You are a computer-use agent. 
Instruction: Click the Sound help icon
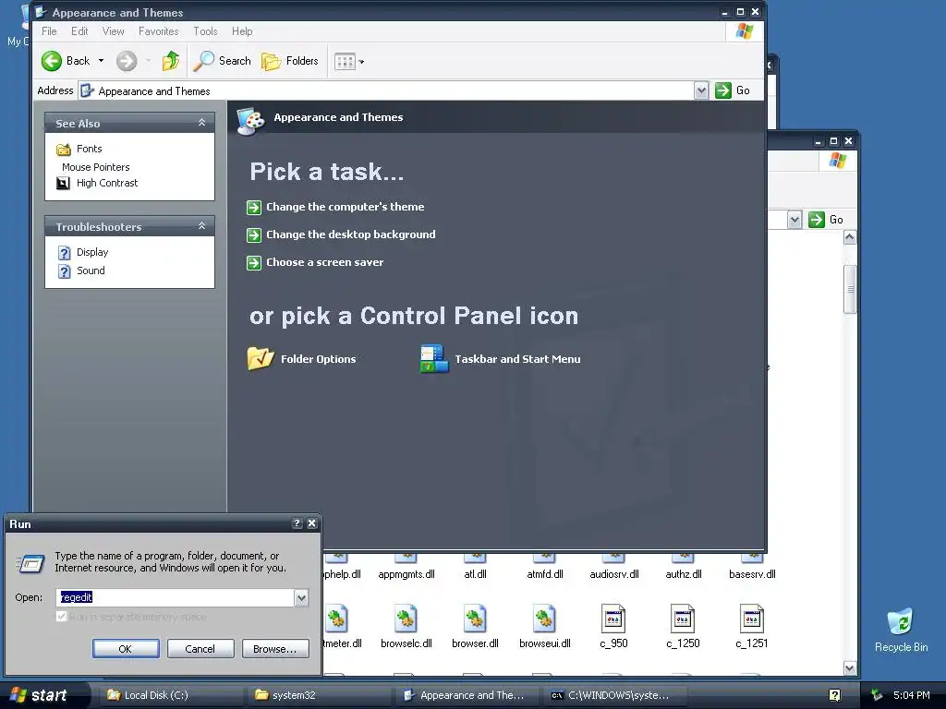click(x=64, y=271)
